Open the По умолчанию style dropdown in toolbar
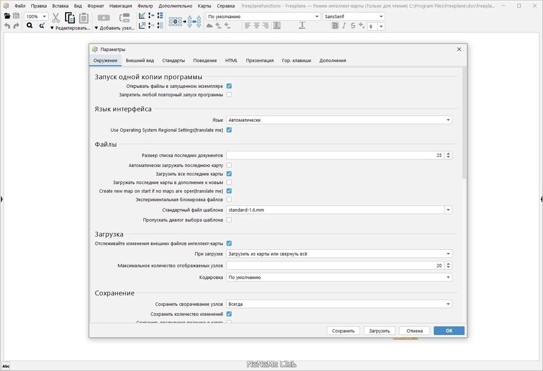Image resolution: width=543 pixels, height=371 pixels. (x=263, y=17)
